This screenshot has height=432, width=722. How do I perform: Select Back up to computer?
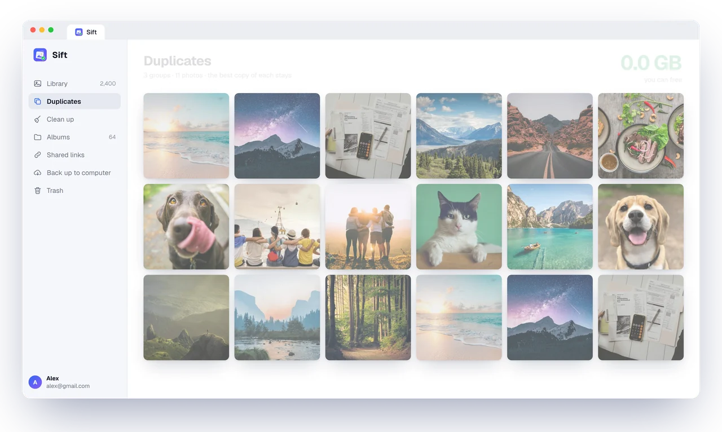tap(74, 173)
